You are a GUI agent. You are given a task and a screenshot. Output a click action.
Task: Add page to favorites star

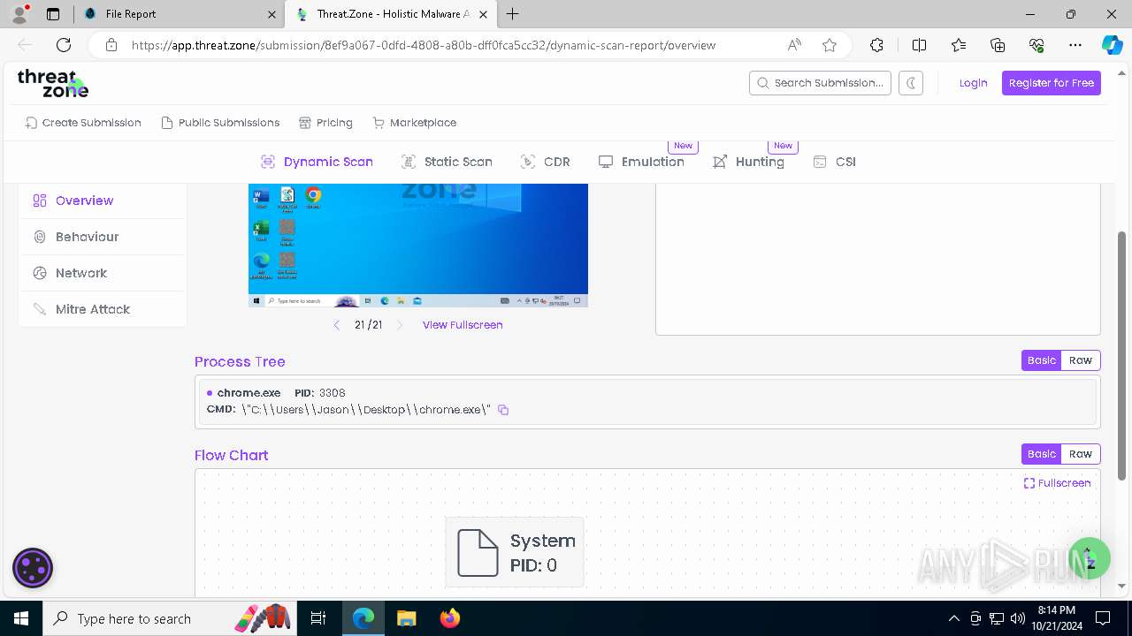pyautogui.click(x=829, y=45)
